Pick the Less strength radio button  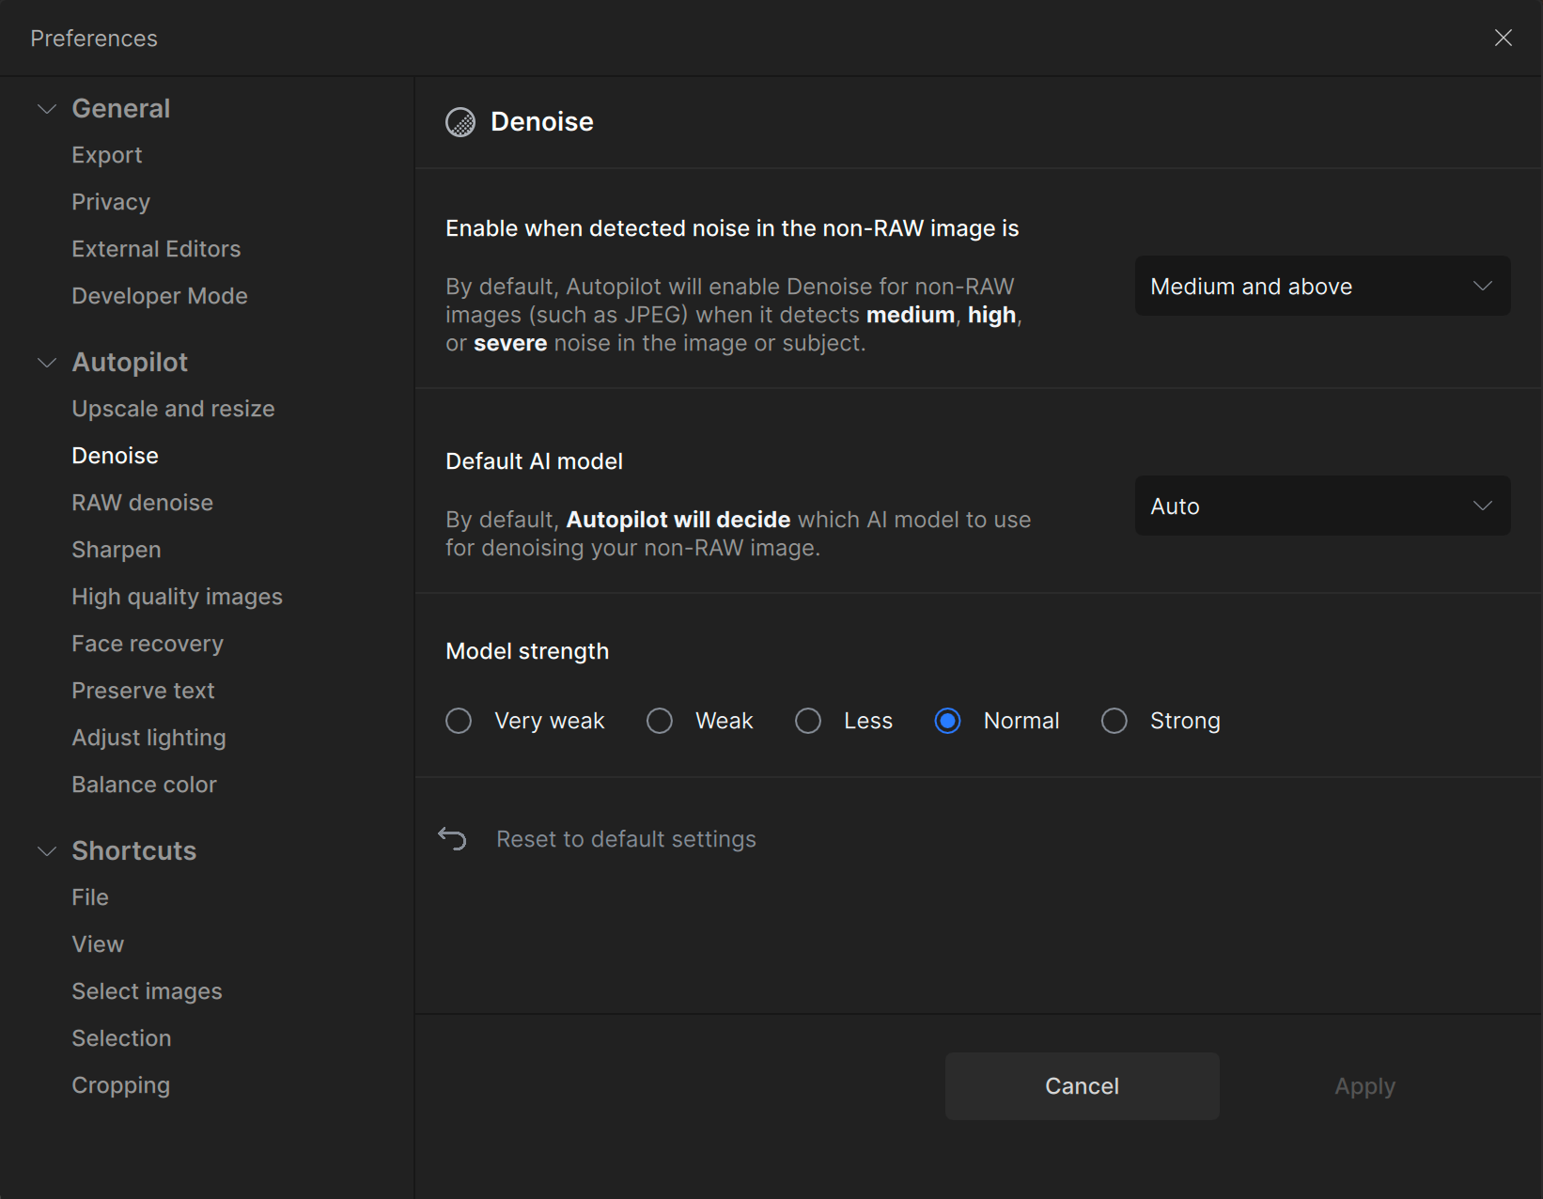[808, 721]
